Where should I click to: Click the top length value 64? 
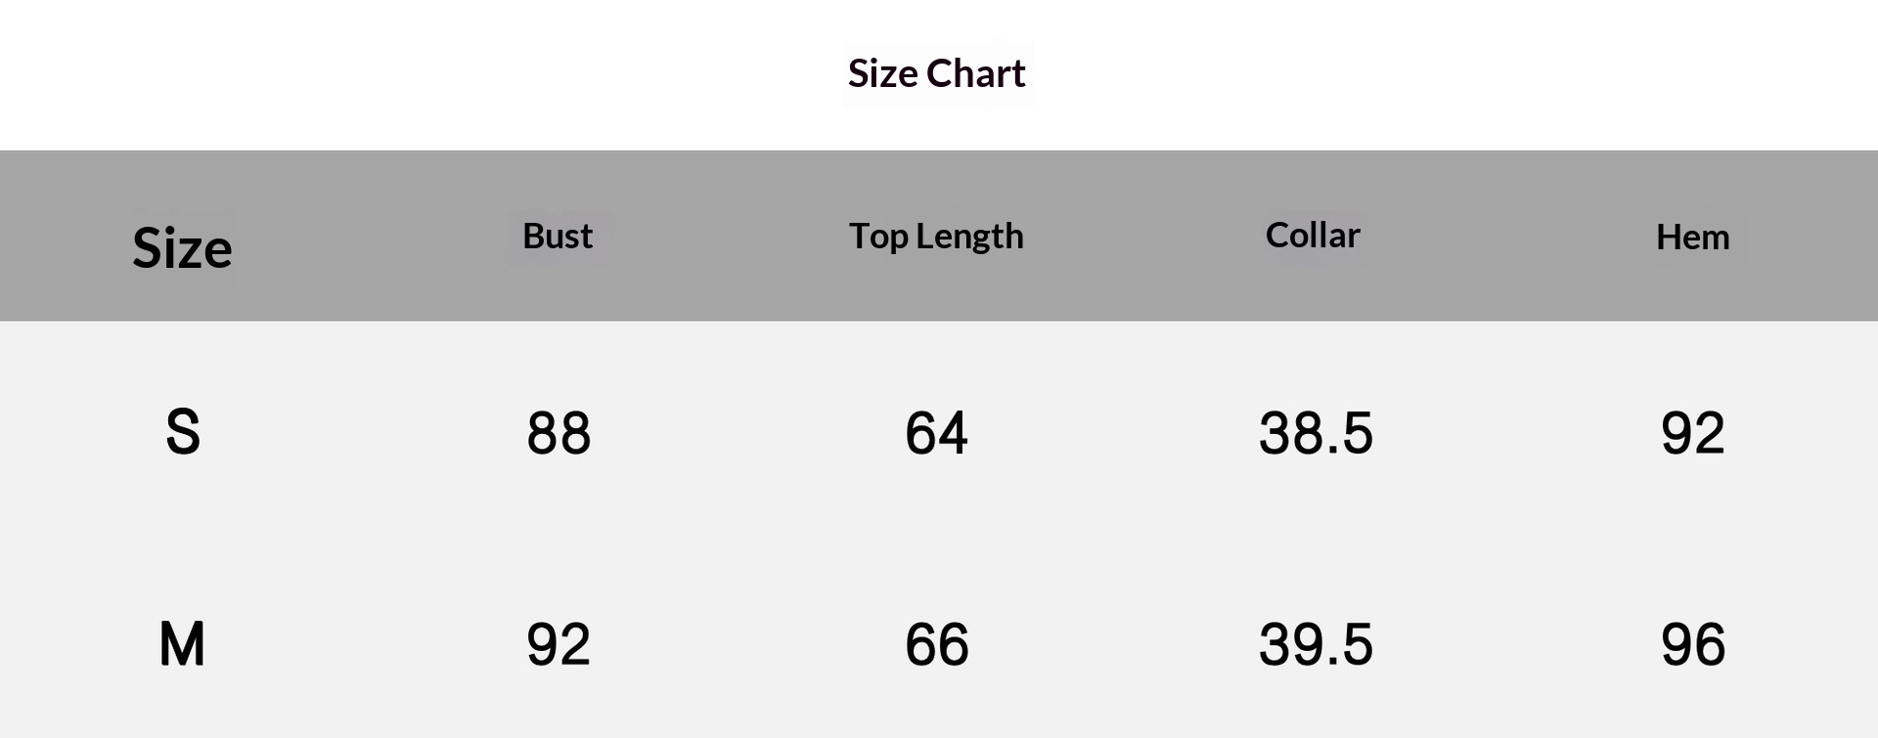point(936,434)
